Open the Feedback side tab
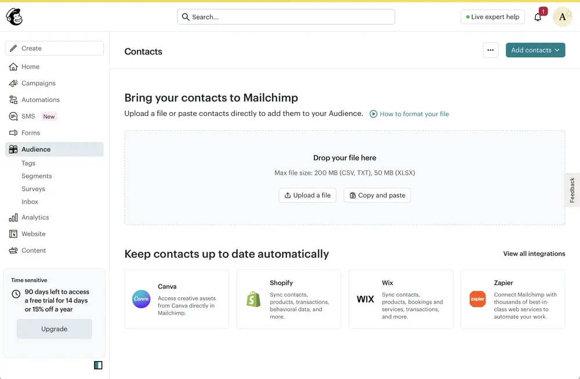 pyautogui.click(x=572, y=190)
